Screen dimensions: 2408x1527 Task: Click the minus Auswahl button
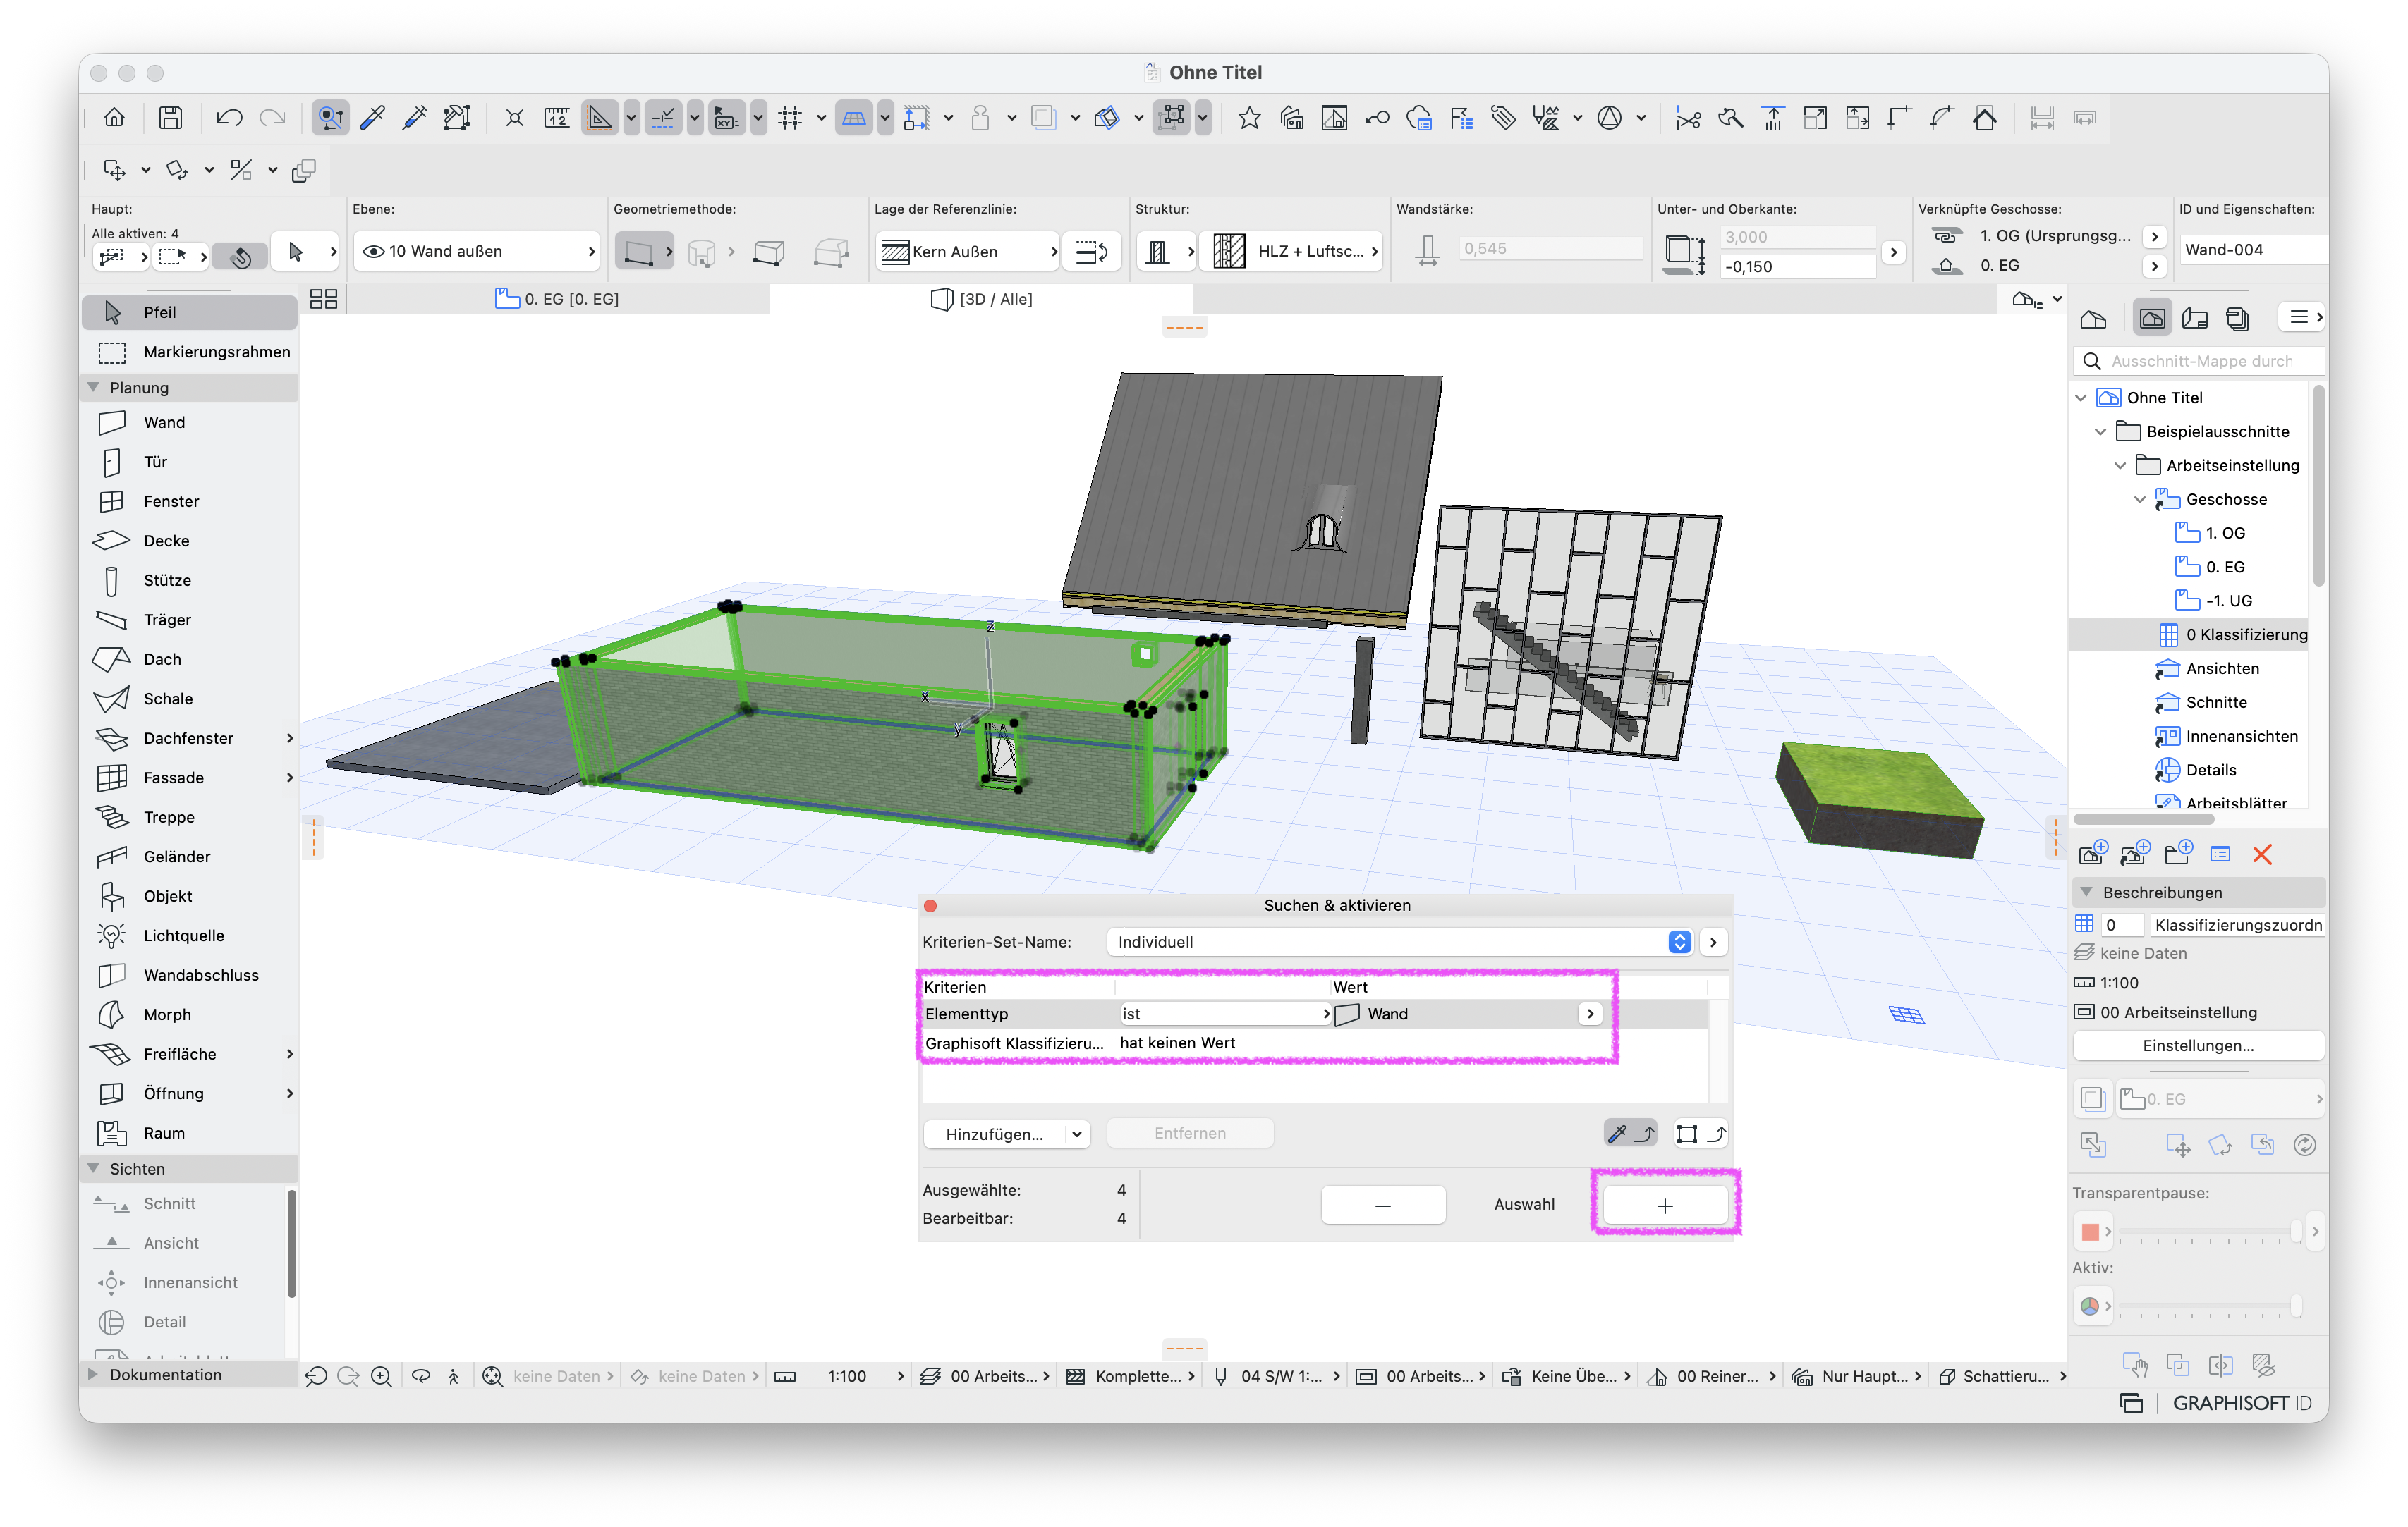[1383, 1206]
